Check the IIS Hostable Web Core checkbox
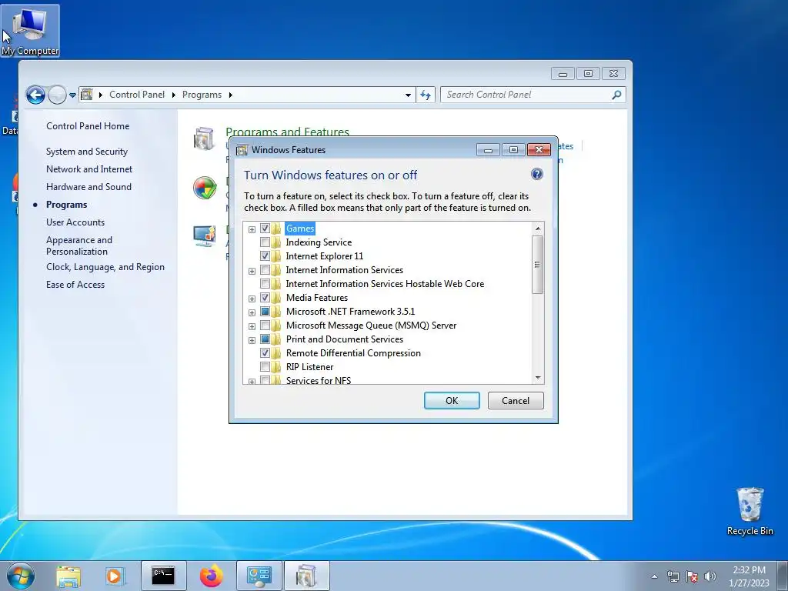The height and width of the screenshot is (591, 788). coord(265,284)
